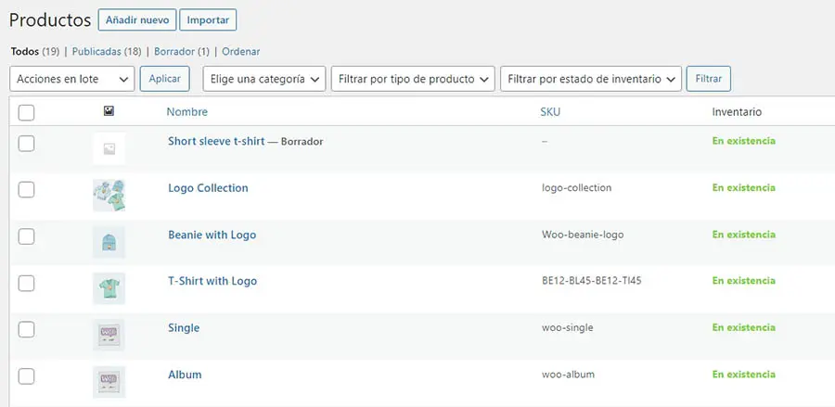This screenshot has height=407, width=835.
Task: Click the image column header icon
Action: 109,111
